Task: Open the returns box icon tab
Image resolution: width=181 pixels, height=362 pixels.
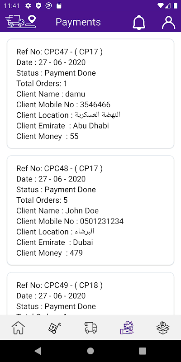Action: [x=163, y=328]
